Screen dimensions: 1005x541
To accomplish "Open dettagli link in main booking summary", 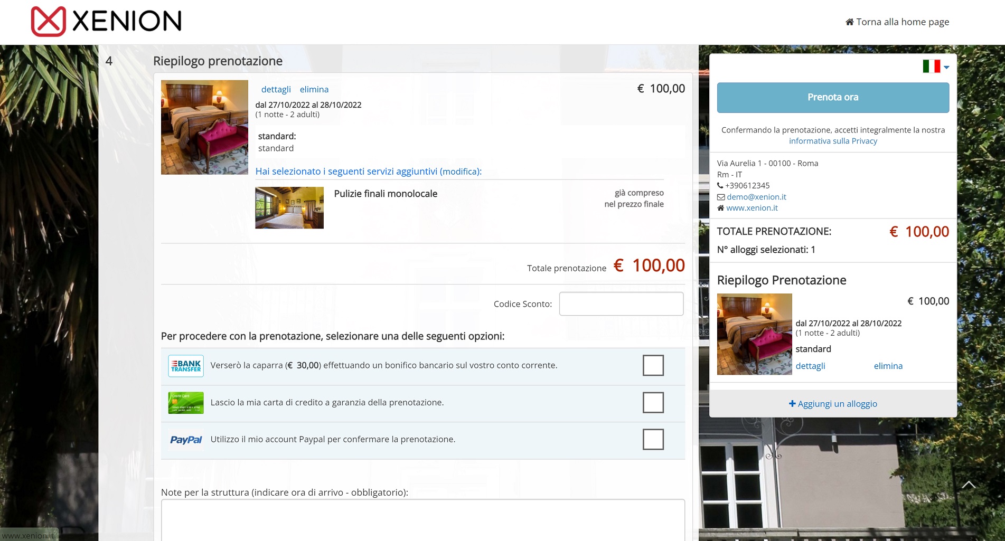I will pos(276,90).
